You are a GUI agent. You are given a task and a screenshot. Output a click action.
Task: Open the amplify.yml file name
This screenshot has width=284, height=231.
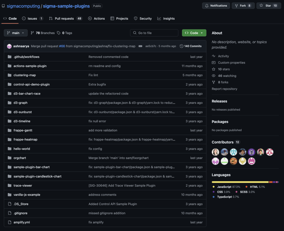(x=22, y=222)
